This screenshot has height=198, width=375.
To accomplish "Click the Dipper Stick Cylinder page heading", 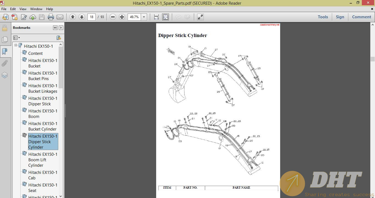I will tap(183, 35).
